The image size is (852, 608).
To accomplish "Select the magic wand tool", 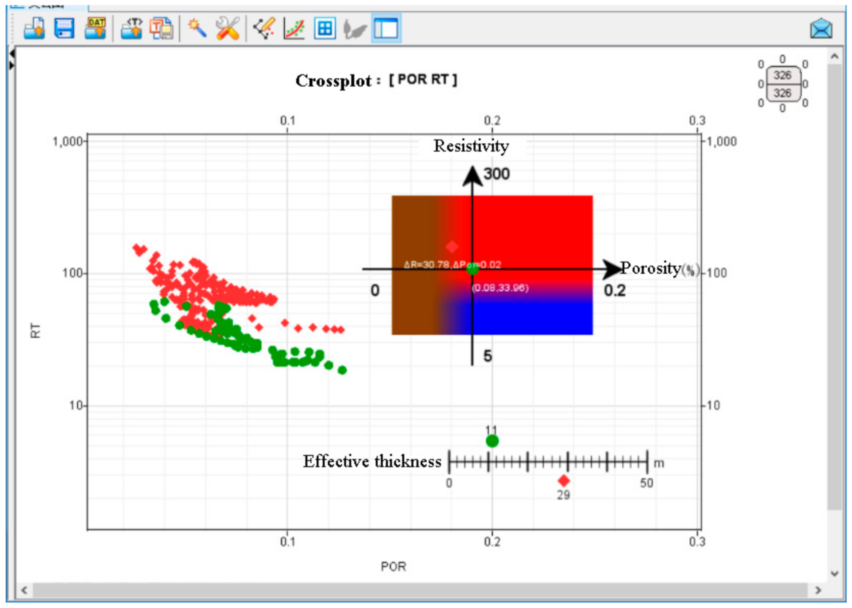I will pyautogui.click(x=197, y=28).
